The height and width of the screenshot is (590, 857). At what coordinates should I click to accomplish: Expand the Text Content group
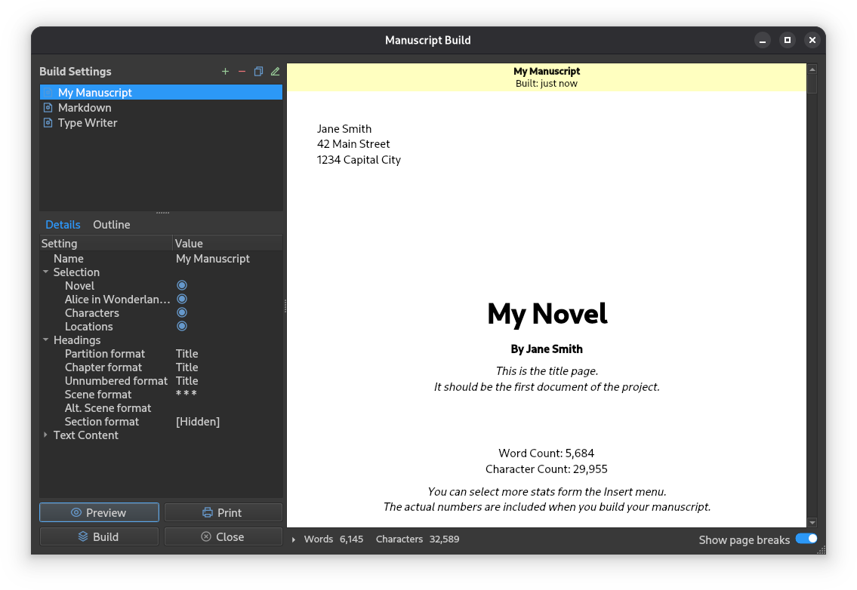[46, 435]
